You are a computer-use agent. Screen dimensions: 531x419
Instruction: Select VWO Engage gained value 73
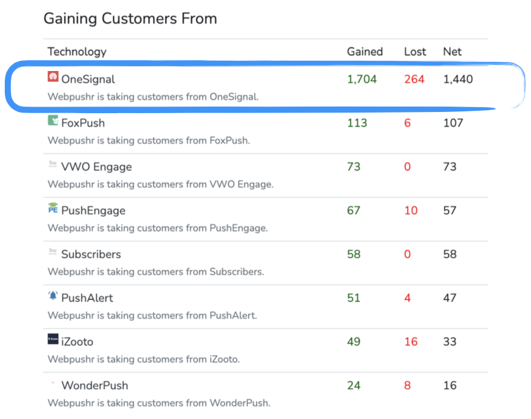(x=353, y=167)
